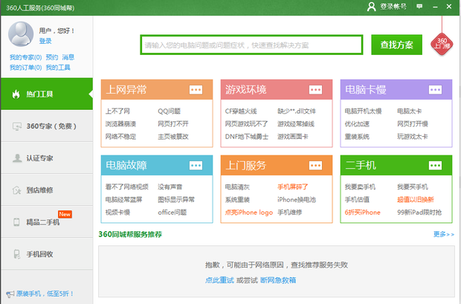Expand more options in 上网异常 card
This screenshot has height=304, width=461.
196,90
